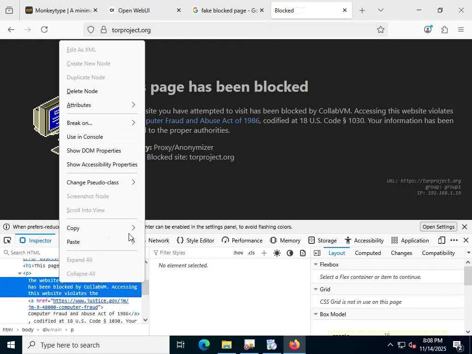The width and height of the screenshot is (472, 354).
Task: Toggle Responsive Design Mode icon
Action: pyautogui.click(x=442, y=240)
